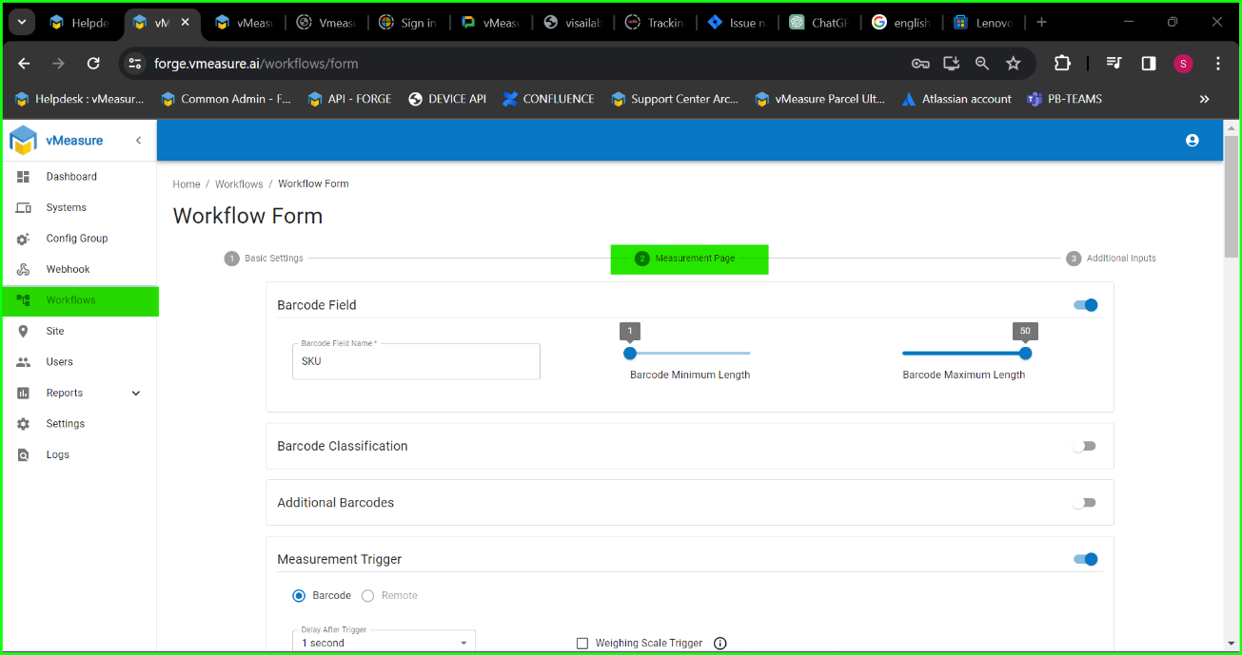Open the password key icon
The image size is (1242, 655).
(920, 64)
